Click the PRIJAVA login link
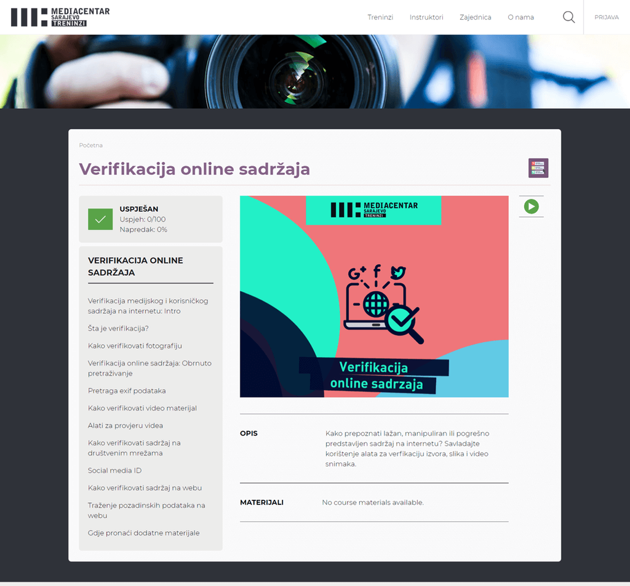 (x=606, y=17)
